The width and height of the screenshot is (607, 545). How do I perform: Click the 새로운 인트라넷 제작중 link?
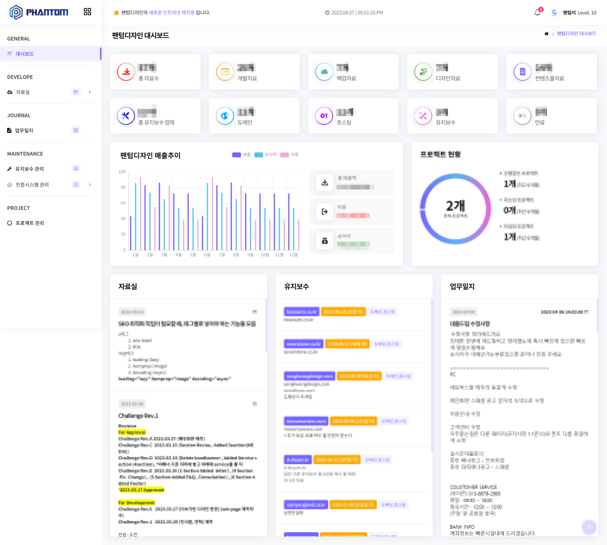[171, 13]
